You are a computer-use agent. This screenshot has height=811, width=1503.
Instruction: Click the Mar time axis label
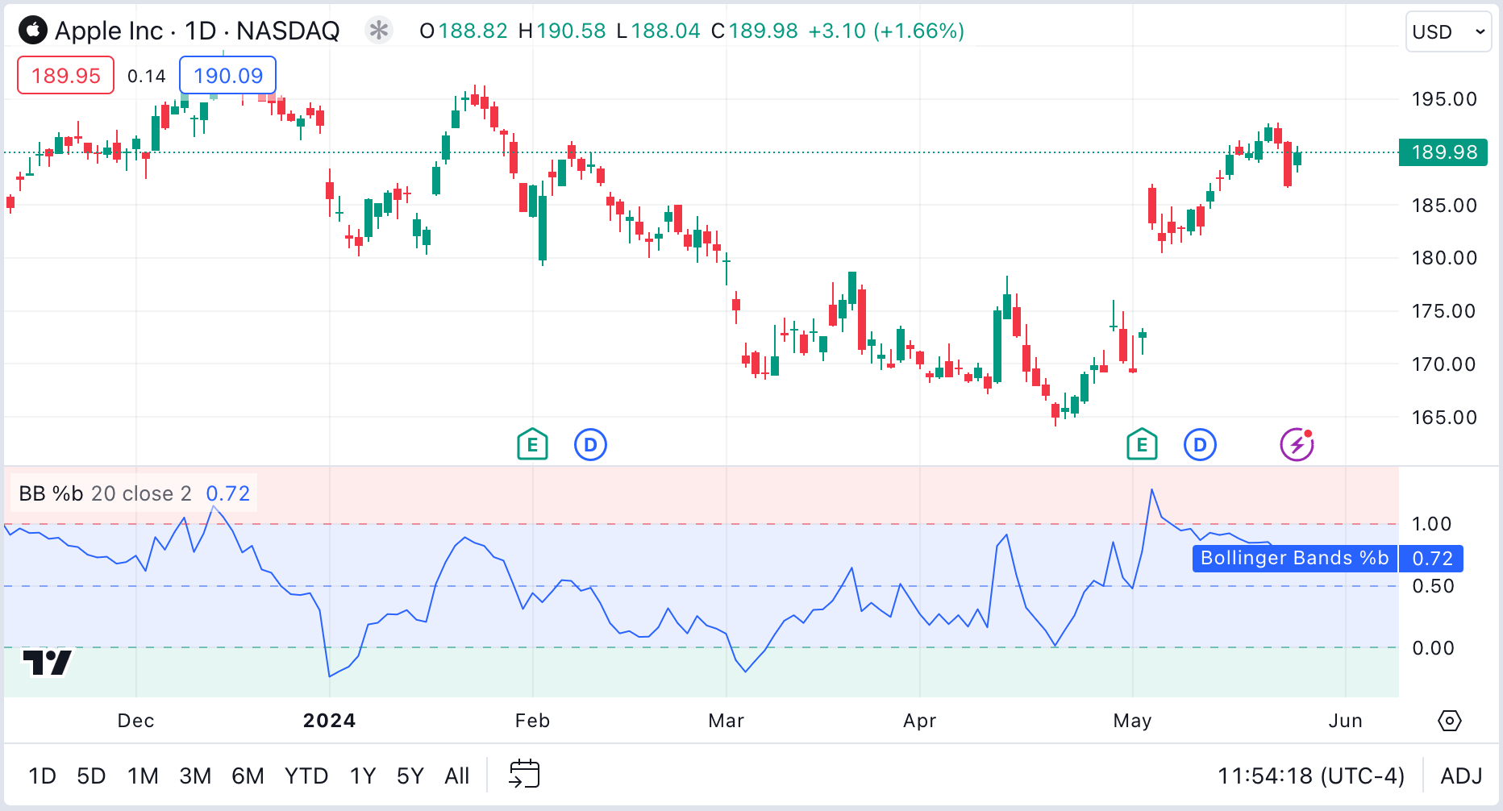[726, 721]
